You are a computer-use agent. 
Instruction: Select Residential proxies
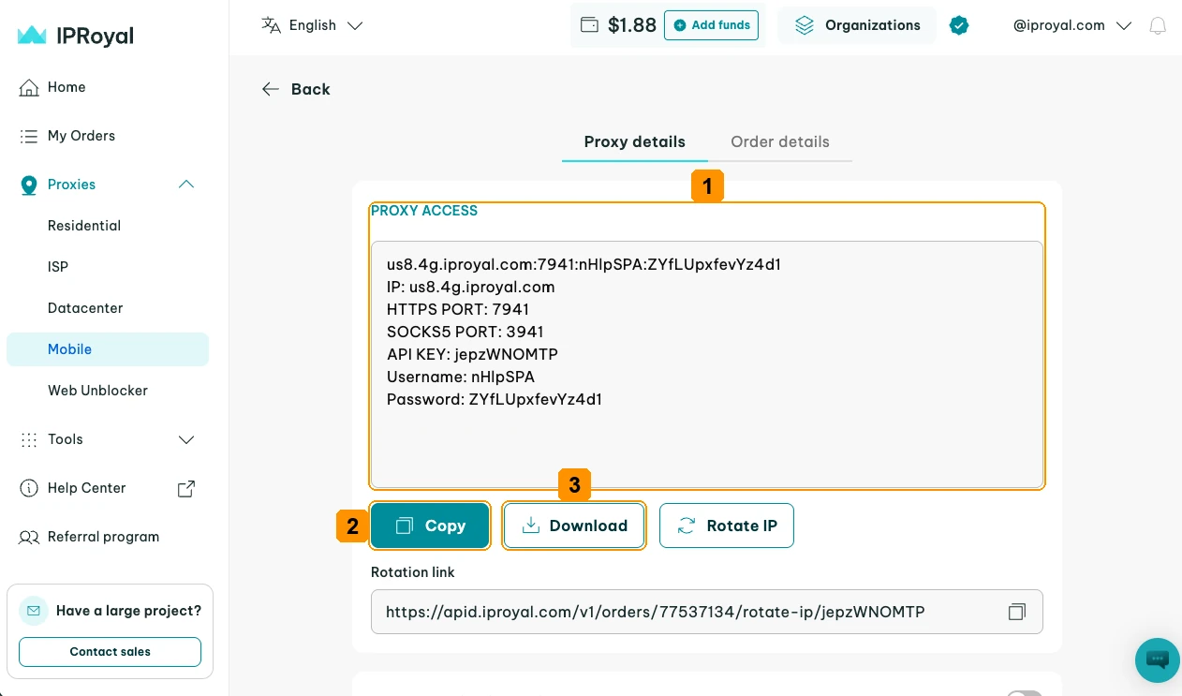(x=84, y=226)
